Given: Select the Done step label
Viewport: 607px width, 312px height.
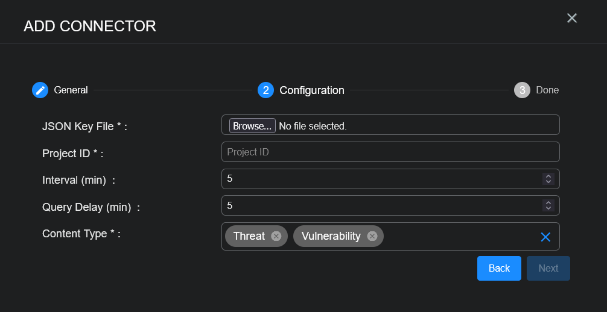Looking at the screenshot, I should point(547,90).
